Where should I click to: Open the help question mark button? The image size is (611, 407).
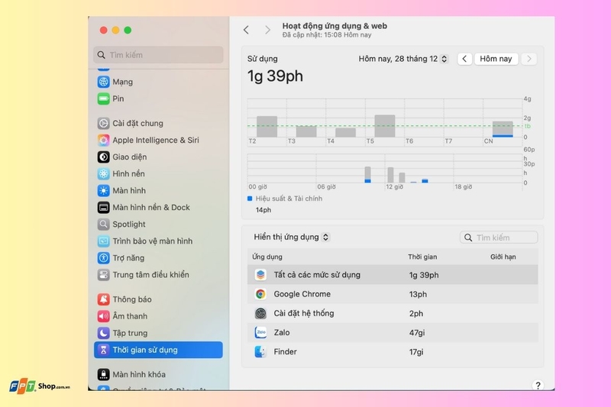pos(538,385)
